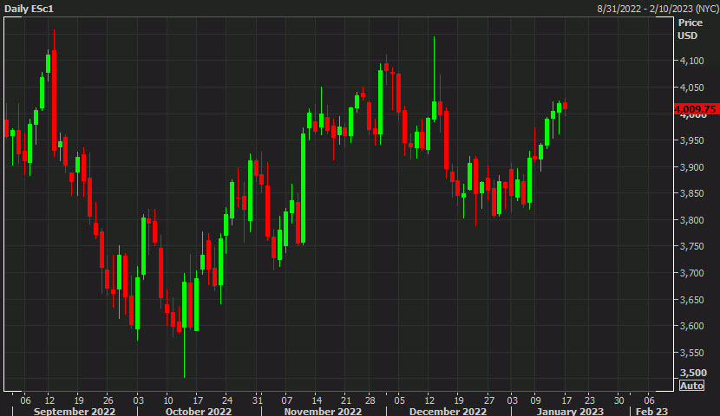Select the September 2022 month label
Image resolution: width=720 pixels, height=416 pixels.
tap(75, 412)
